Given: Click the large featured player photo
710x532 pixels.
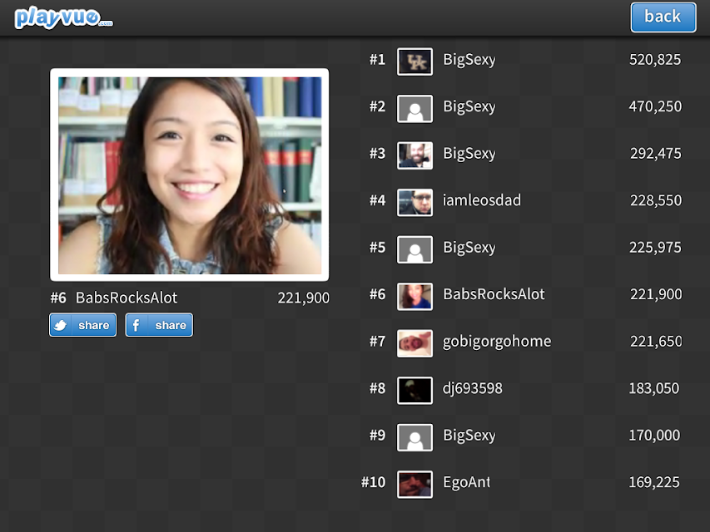Looking at the screenshot, I should coord(190,175).
